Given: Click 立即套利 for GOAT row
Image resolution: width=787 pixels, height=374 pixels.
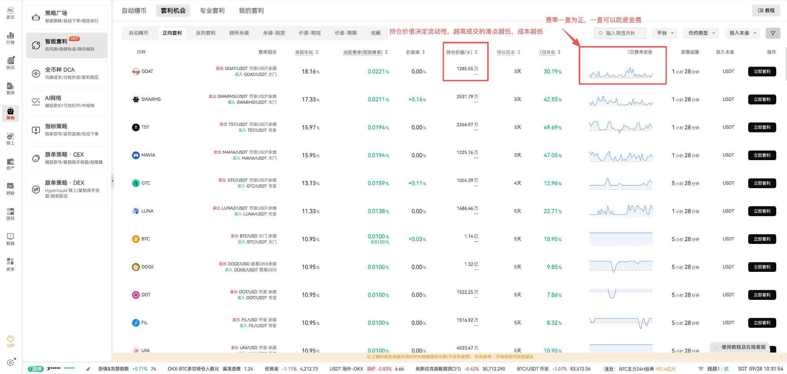Looking at the screenshot, I should pyautogui.click(x=762, y=71).
